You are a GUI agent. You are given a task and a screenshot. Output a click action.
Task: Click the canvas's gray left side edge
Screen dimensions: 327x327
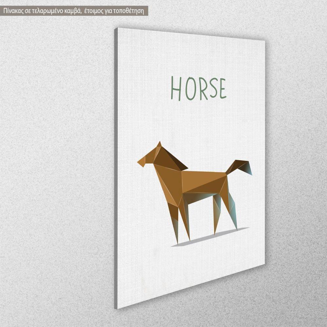(116, 163)
